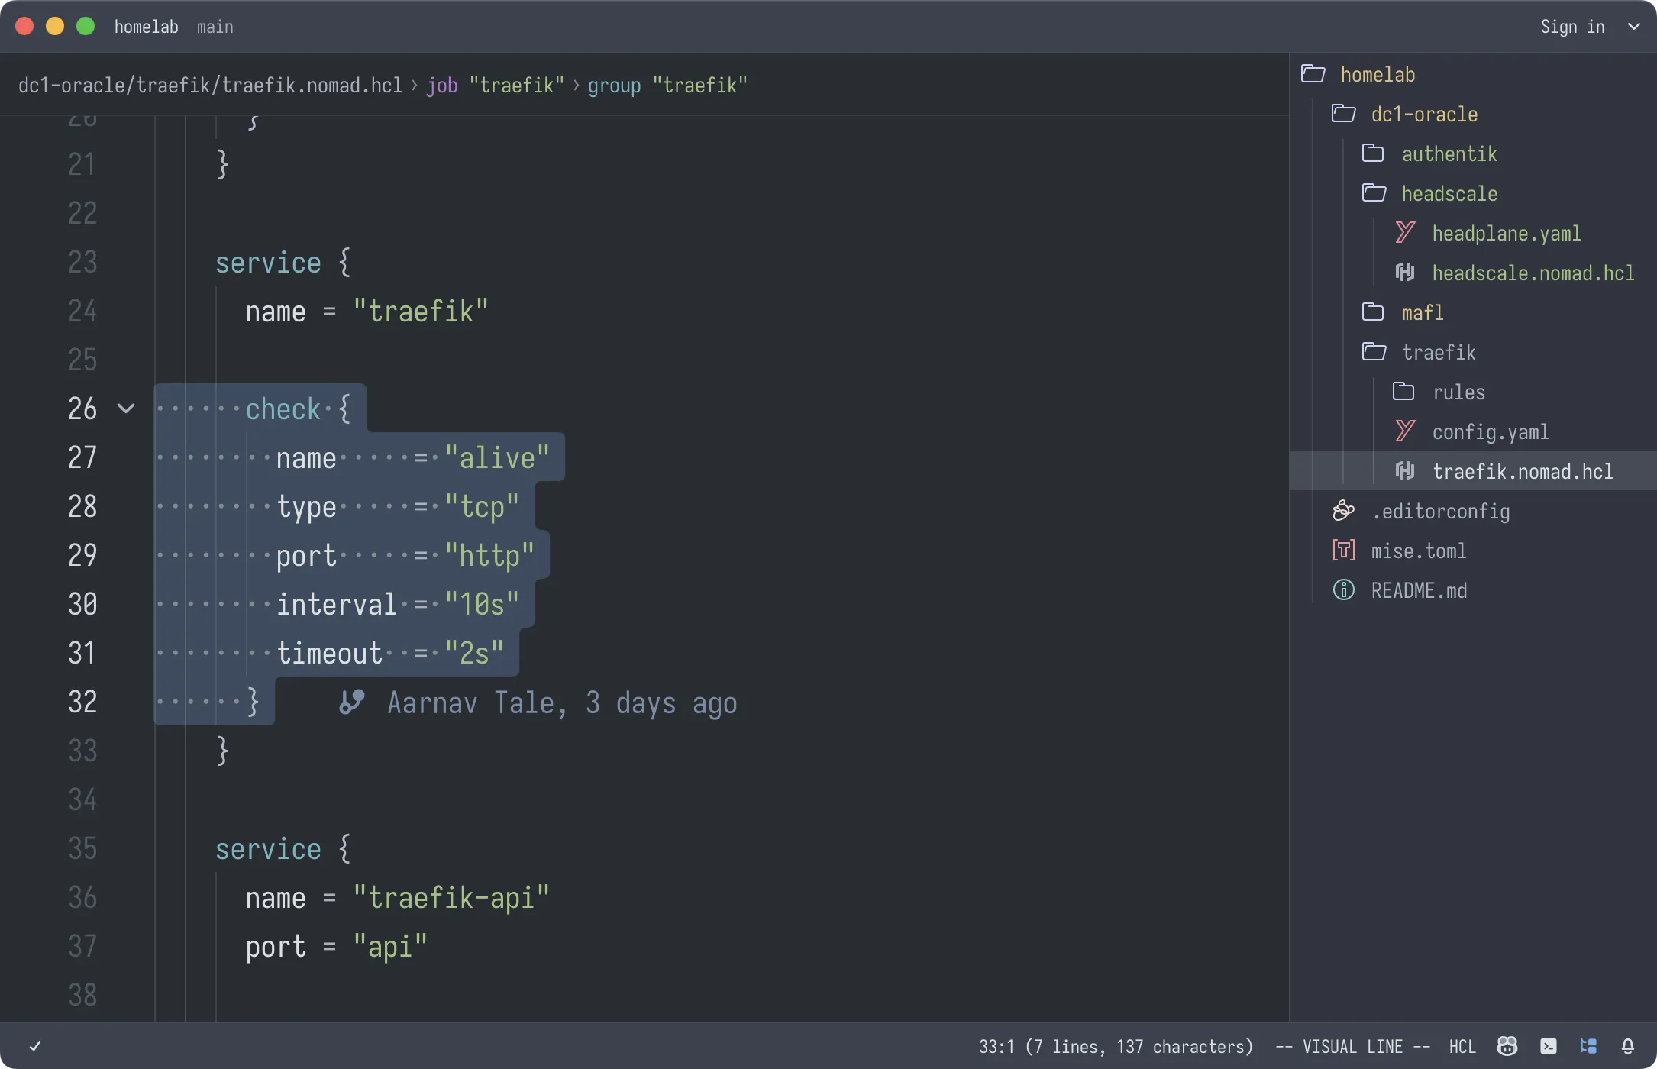The width and height of the screenshot is (1657, 1069).
Task: Click the diagnostics checkmark icon
Action: [x=35, y=1046]
